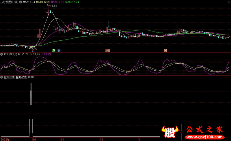Select the MA60 moving average label
231x141 pixels.
click(72, 2)
